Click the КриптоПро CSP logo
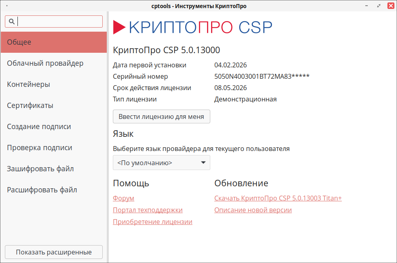The image size is (397, 263). coord(192,27)
